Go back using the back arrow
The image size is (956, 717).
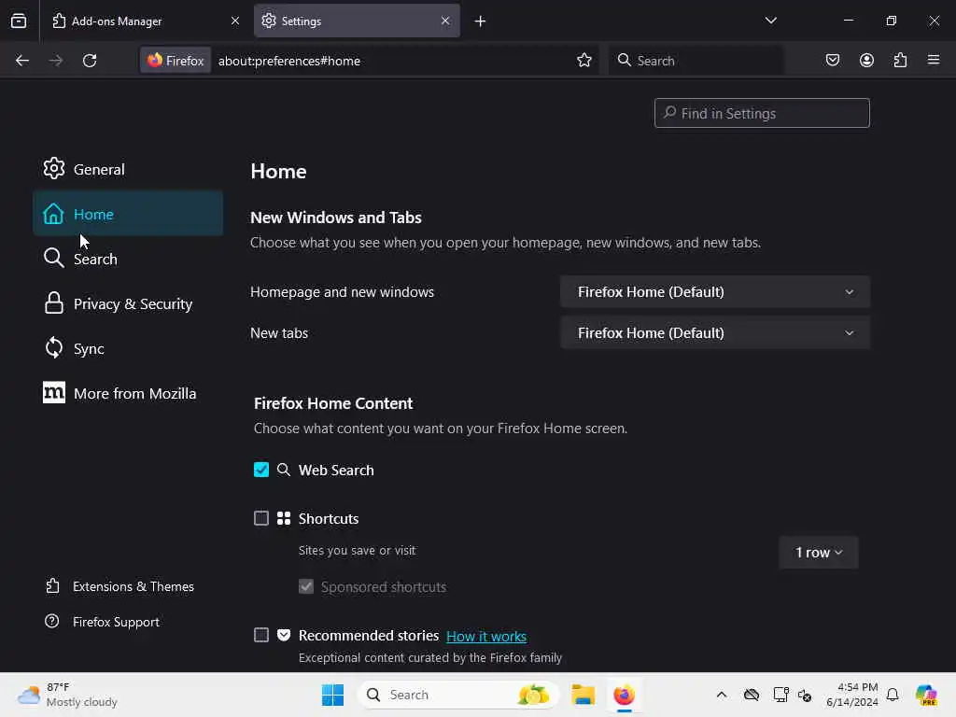[22, 61]
